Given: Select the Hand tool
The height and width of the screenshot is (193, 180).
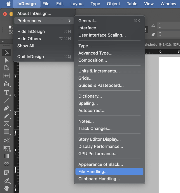Looking at the screenshot, I should (x=6, y=188).
